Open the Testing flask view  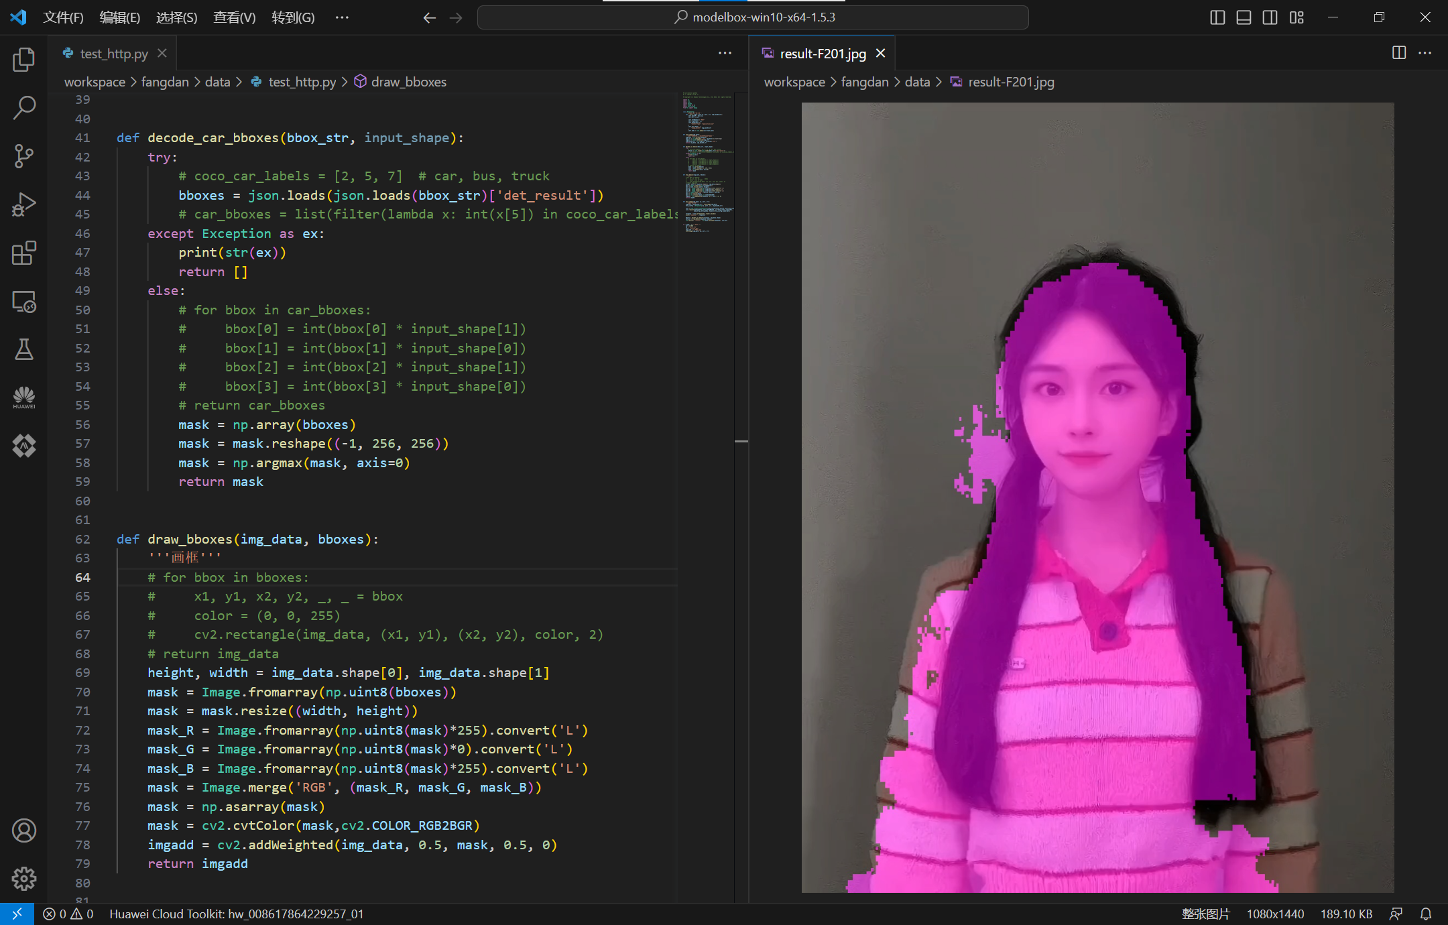pos(24,349)
